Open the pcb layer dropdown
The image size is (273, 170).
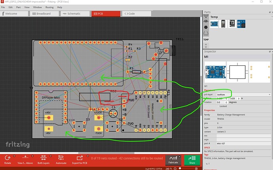tap(244, 94)
